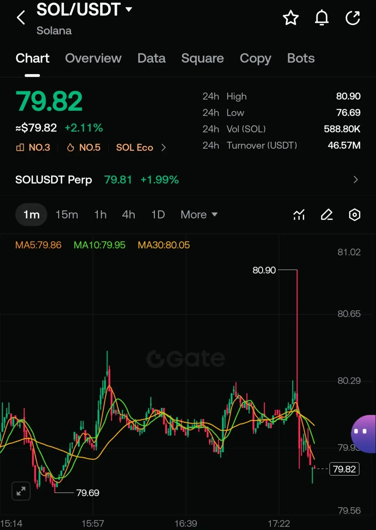
Task: Open the drawing tools pencil icon
Action: [x=327, y=215]
